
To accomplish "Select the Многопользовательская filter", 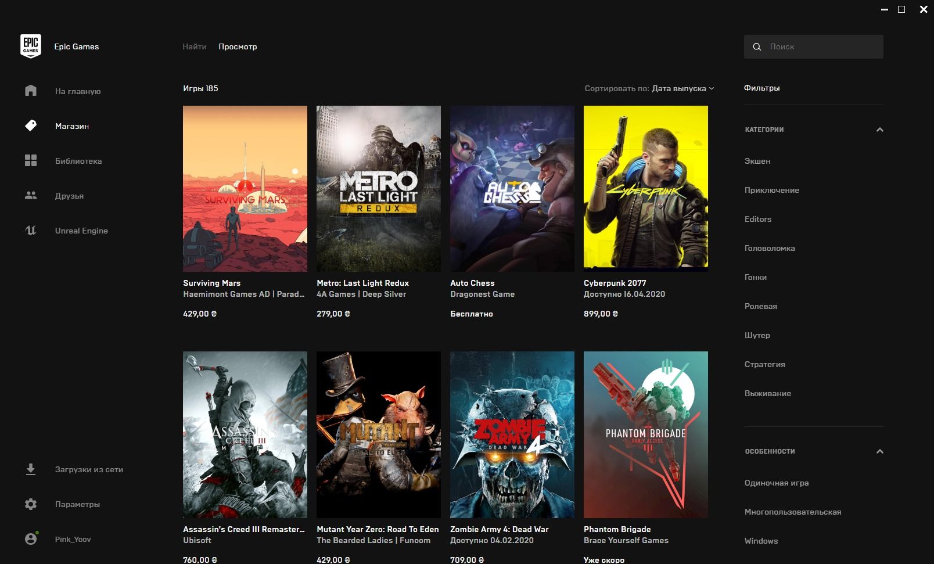I will coord(792,512).
